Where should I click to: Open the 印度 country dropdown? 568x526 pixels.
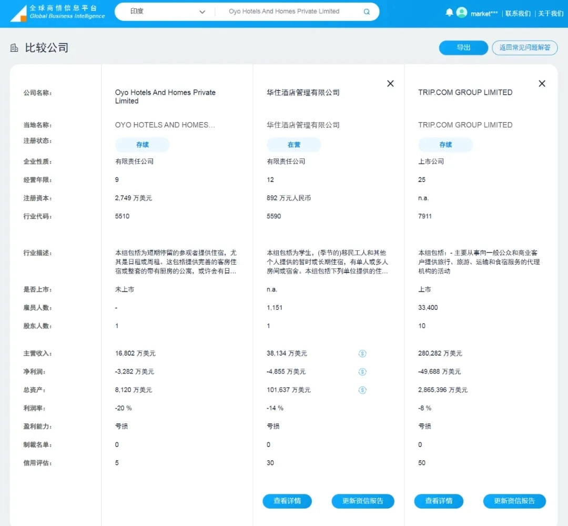coord(167,12)
